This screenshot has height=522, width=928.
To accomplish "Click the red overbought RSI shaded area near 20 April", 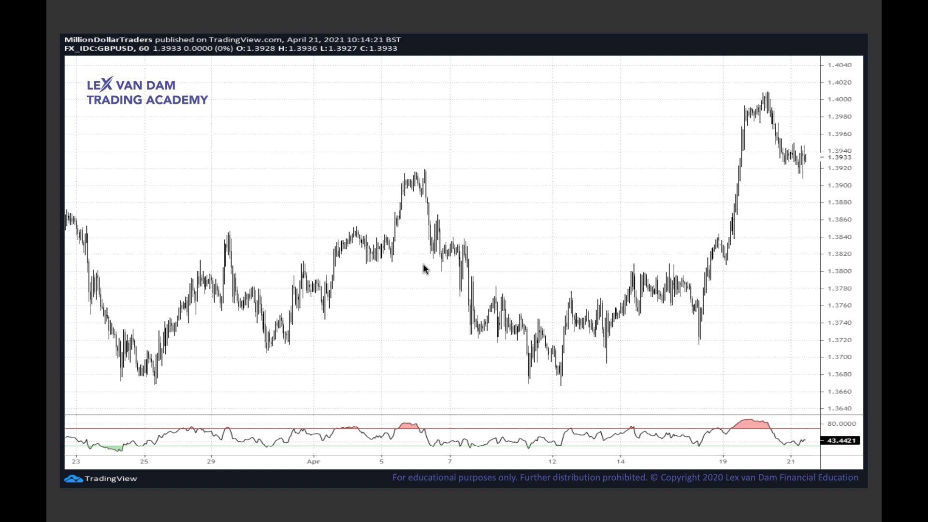I will (751, 424).
